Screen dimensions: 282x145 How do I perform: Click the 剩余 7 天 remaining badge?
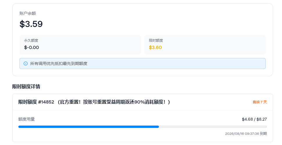tap(260, 102)
